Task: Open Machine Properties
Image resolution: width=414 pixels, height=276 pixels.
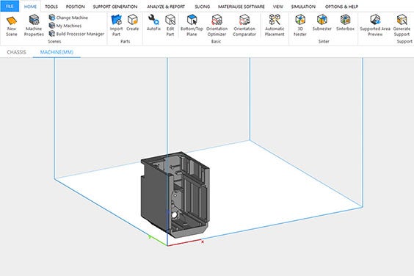Action: click(x=34, y=26)
